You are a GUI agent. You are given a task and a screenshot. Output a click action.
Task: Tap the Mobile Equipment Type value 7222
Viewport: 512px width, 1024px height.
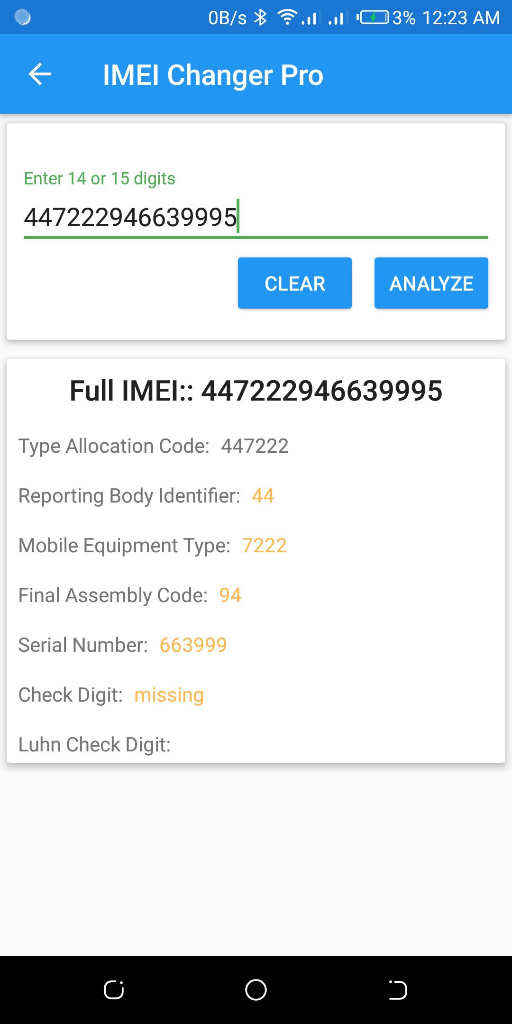click(264, 546)
